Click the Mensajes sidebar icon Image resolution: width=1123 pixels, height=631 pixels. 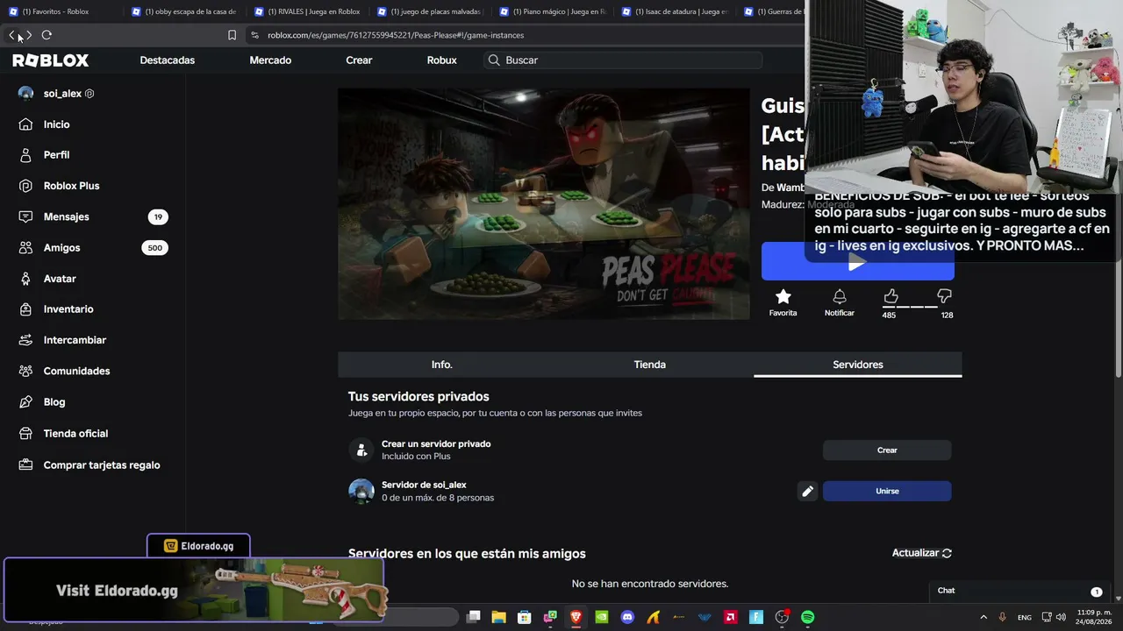pos(26,216)
